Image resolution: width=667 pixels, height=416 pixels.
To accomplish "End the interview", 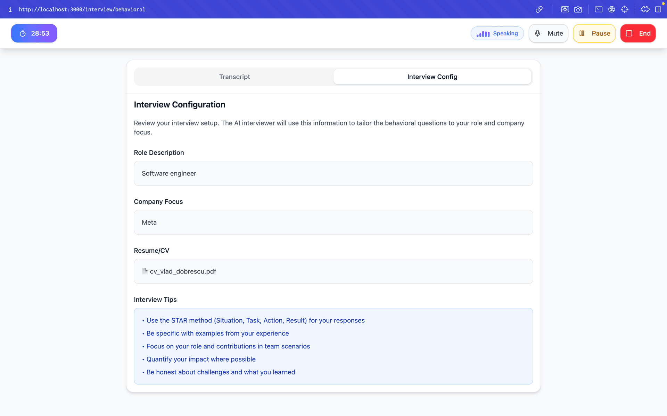I will coord(638,33).
